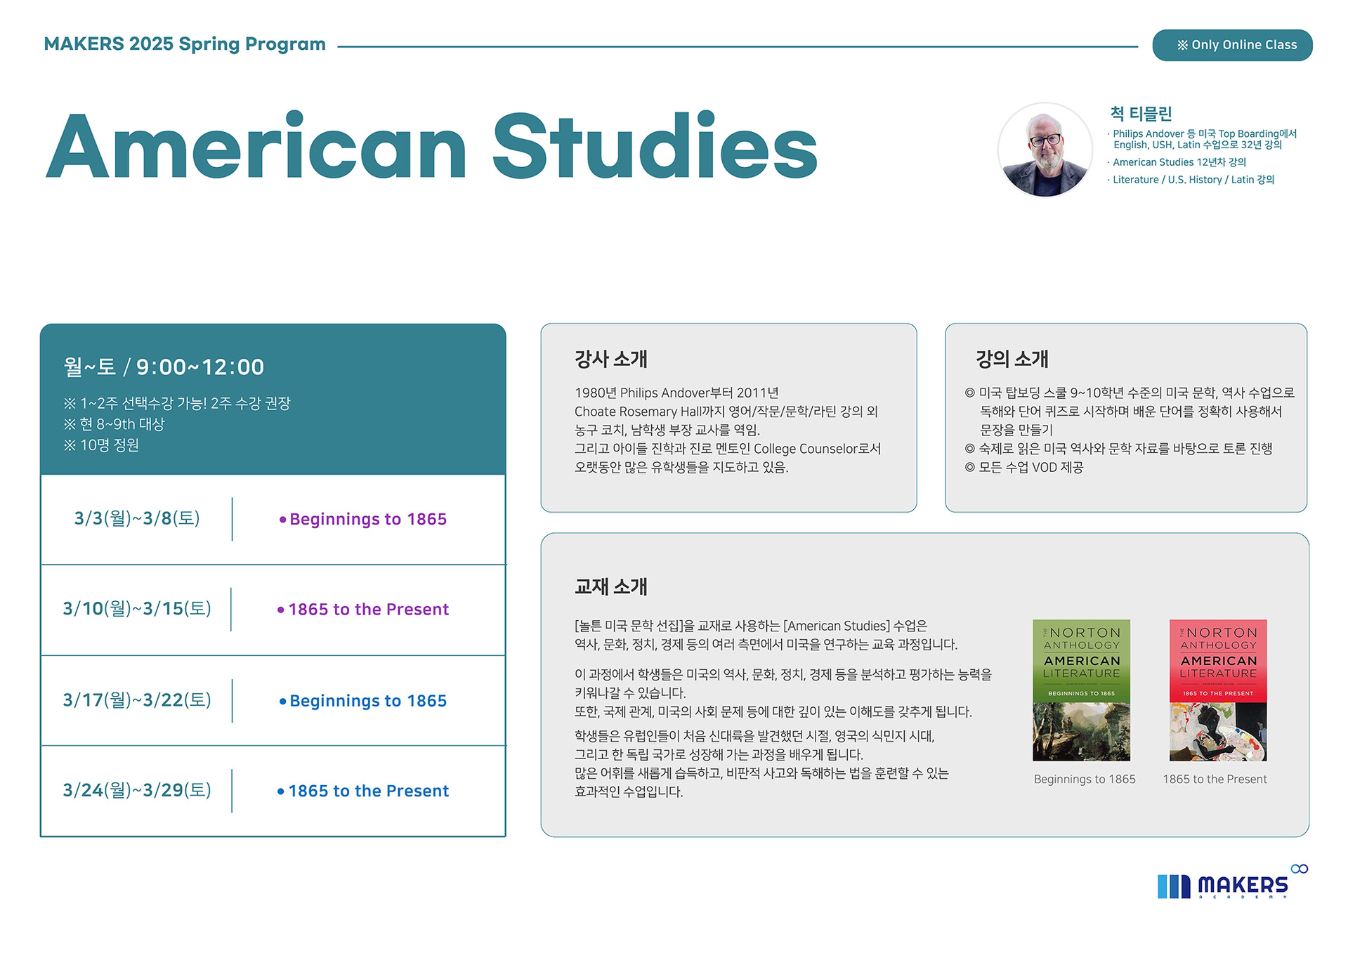Screen dimensions: 1348x953
Task: Click the 모든 수업 VOD 제공 bullet
Action: (x=1024, y=467)
